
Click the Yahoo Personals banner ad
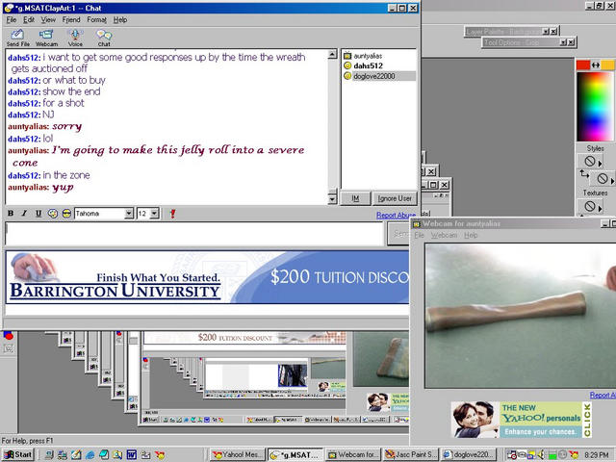pyautogui.click(x=521, y=420)
